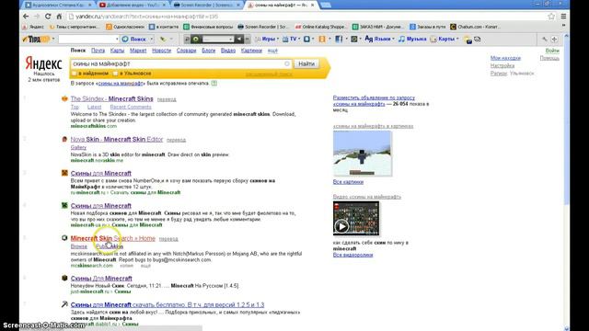Click the browser Forward arrow
The height and width of the screenshot is (331, 589).
37,17
